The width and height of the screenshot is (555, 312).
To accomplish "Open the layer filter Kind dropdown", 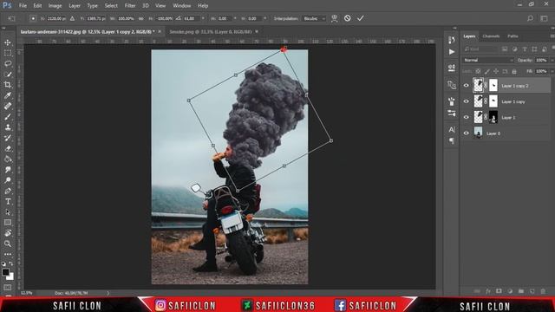I will click(480, 49).
